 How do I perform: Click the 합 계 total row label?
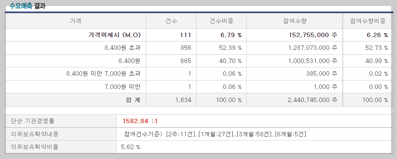click(133, 100)
